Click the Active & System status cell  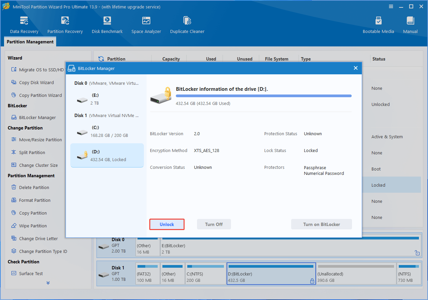coord(387,137)
